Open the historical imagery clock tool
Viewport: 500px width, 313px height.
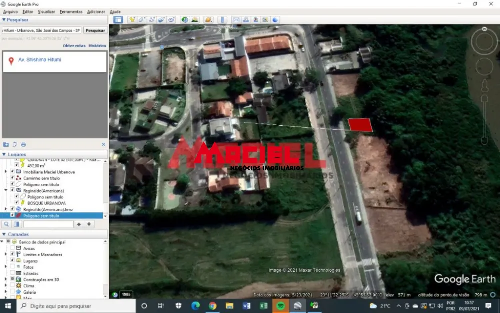pyautogui.click(x=185, y=20)
